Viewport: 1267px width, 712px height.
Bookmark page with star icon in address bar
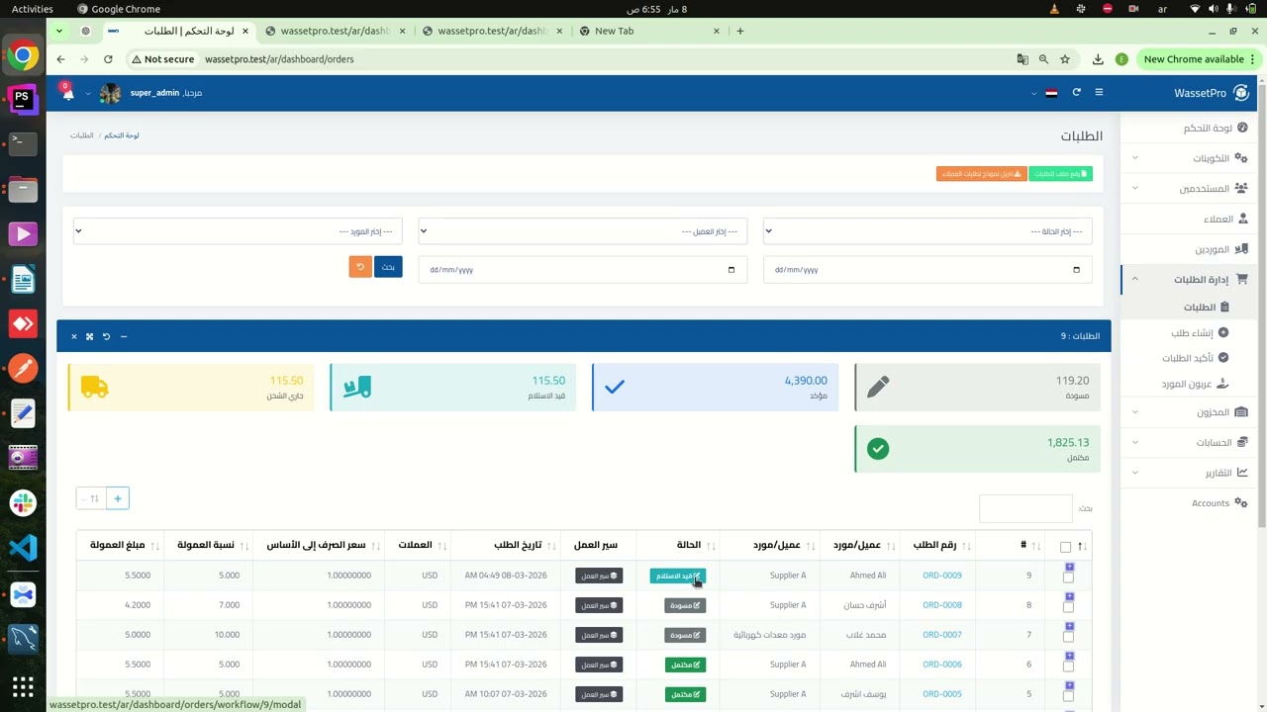[1065, 59]
